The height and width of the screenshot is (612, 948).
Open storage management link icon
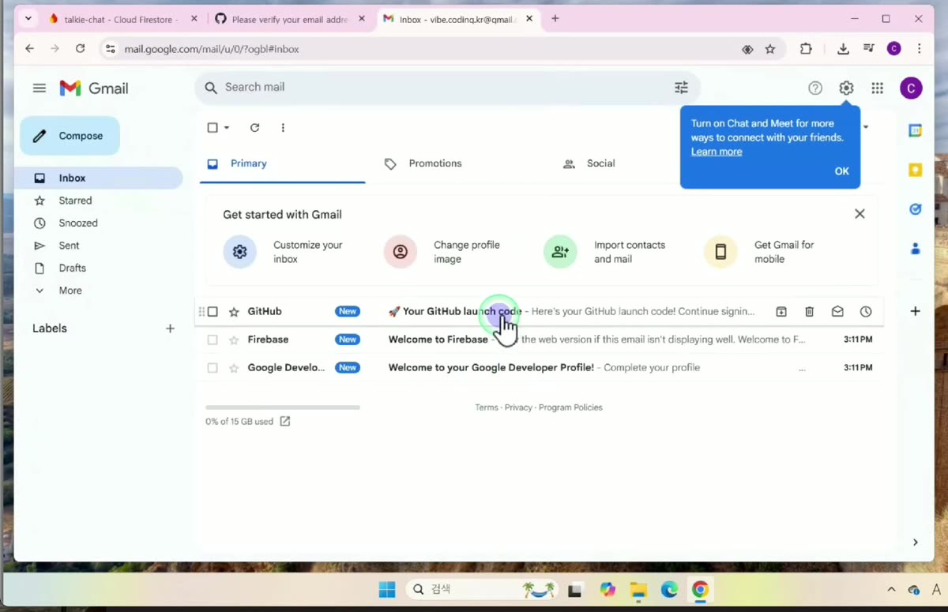(x=285, y=422)
